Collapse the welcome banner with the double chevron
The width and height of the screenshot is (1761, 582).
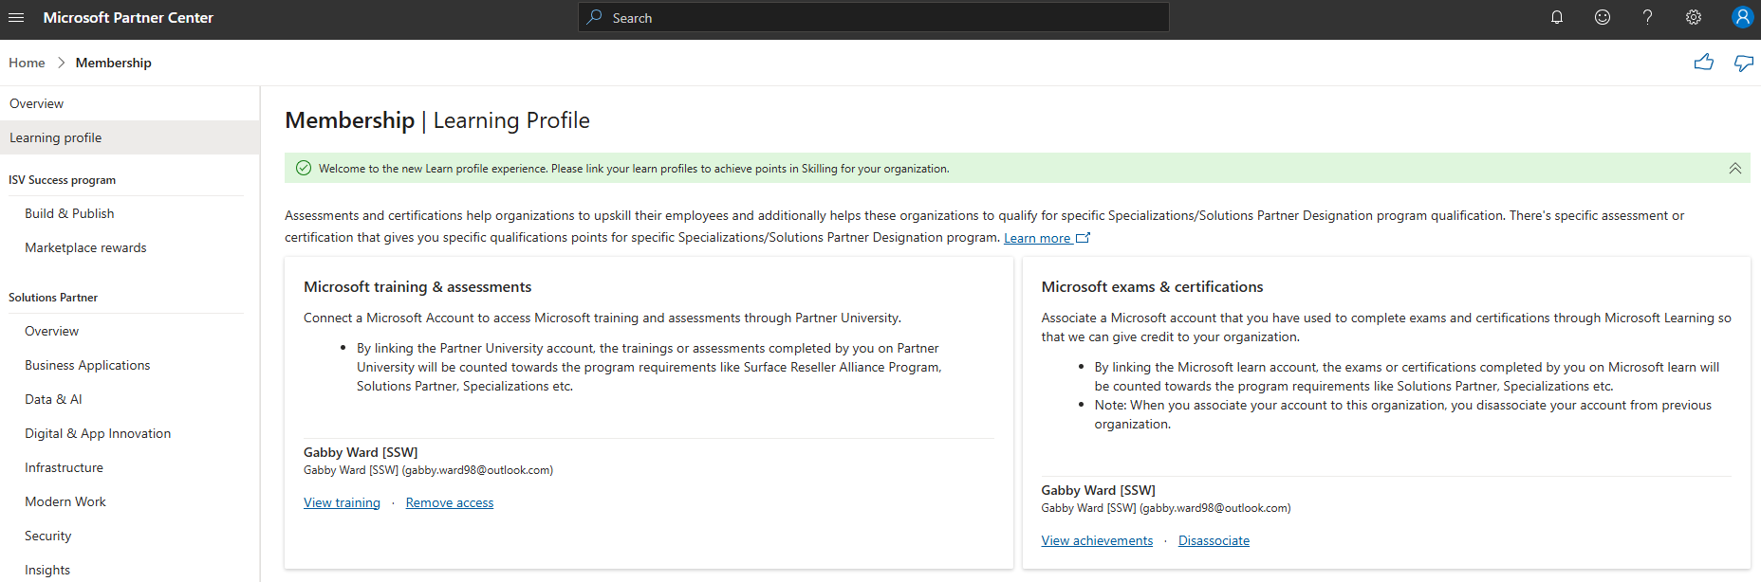coord(1734,168)
